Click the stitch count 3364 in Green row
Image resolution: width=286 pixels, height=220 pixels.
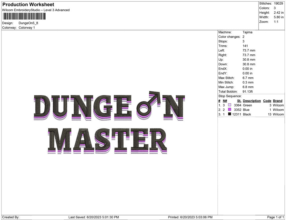coord(237,105)
